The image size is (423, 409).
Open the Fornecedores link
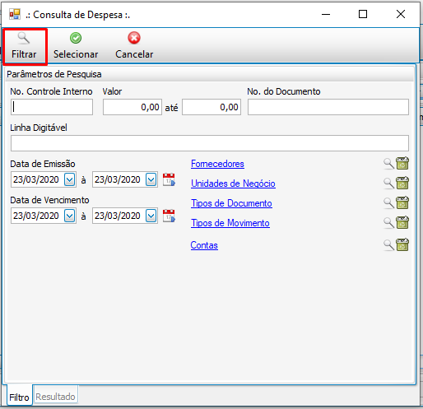(x=217, y=164)
